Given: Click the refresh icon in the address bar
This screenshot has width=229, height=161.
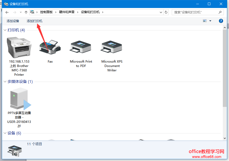Looking at the screenshot, I should click(x=166, y=12).
